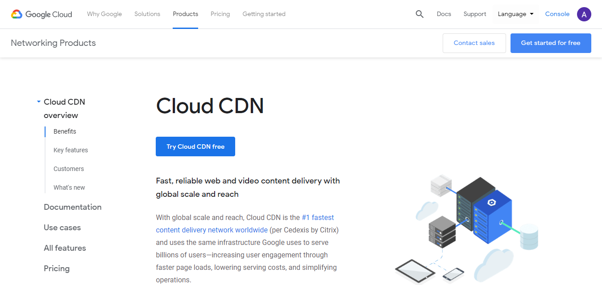
Task: Open the Why Google menu
Action: pos(104,14)
